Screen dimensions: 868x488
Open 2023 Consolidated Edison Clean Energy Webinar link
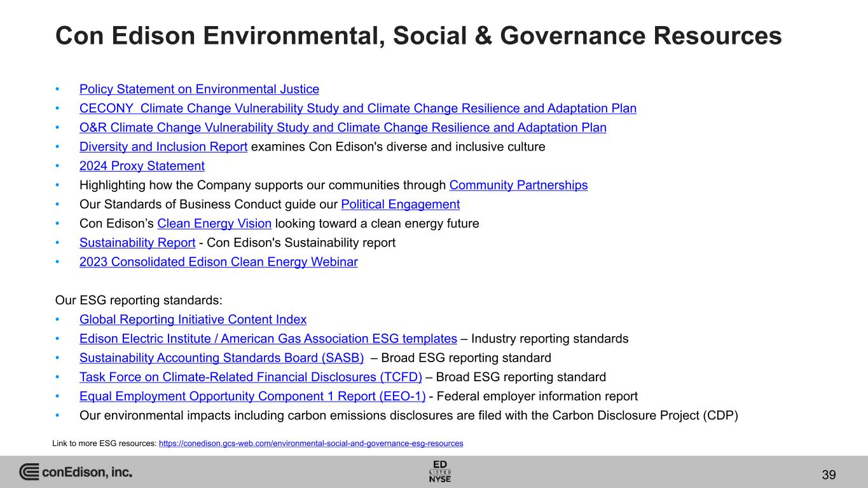click(x=219, y=262)
